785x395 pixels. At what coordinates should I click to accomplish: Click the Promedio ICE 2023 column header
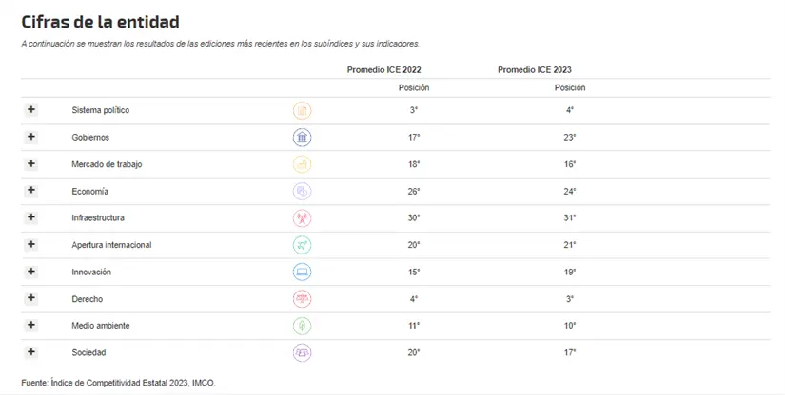pyautogui.click(x=535, y=69)
